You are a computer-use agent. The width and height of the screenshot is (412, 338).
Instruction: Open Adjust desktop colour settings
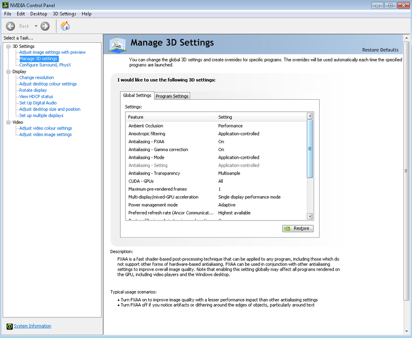(x=48, y=84)
